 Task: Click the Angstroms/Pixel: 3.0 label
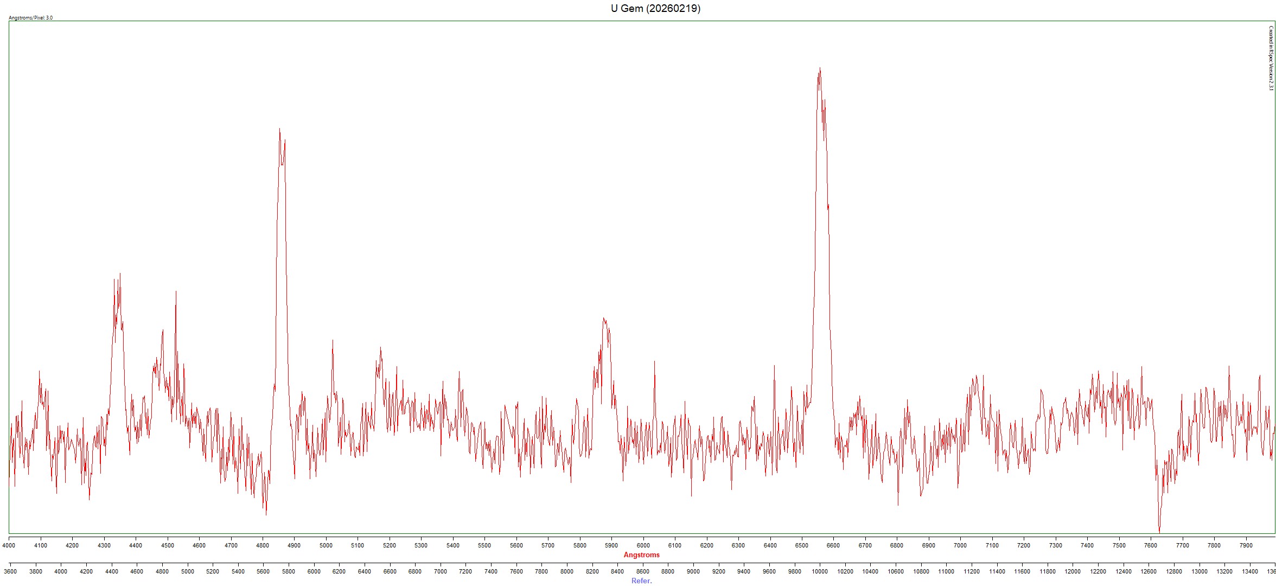(x=31, y=18)
